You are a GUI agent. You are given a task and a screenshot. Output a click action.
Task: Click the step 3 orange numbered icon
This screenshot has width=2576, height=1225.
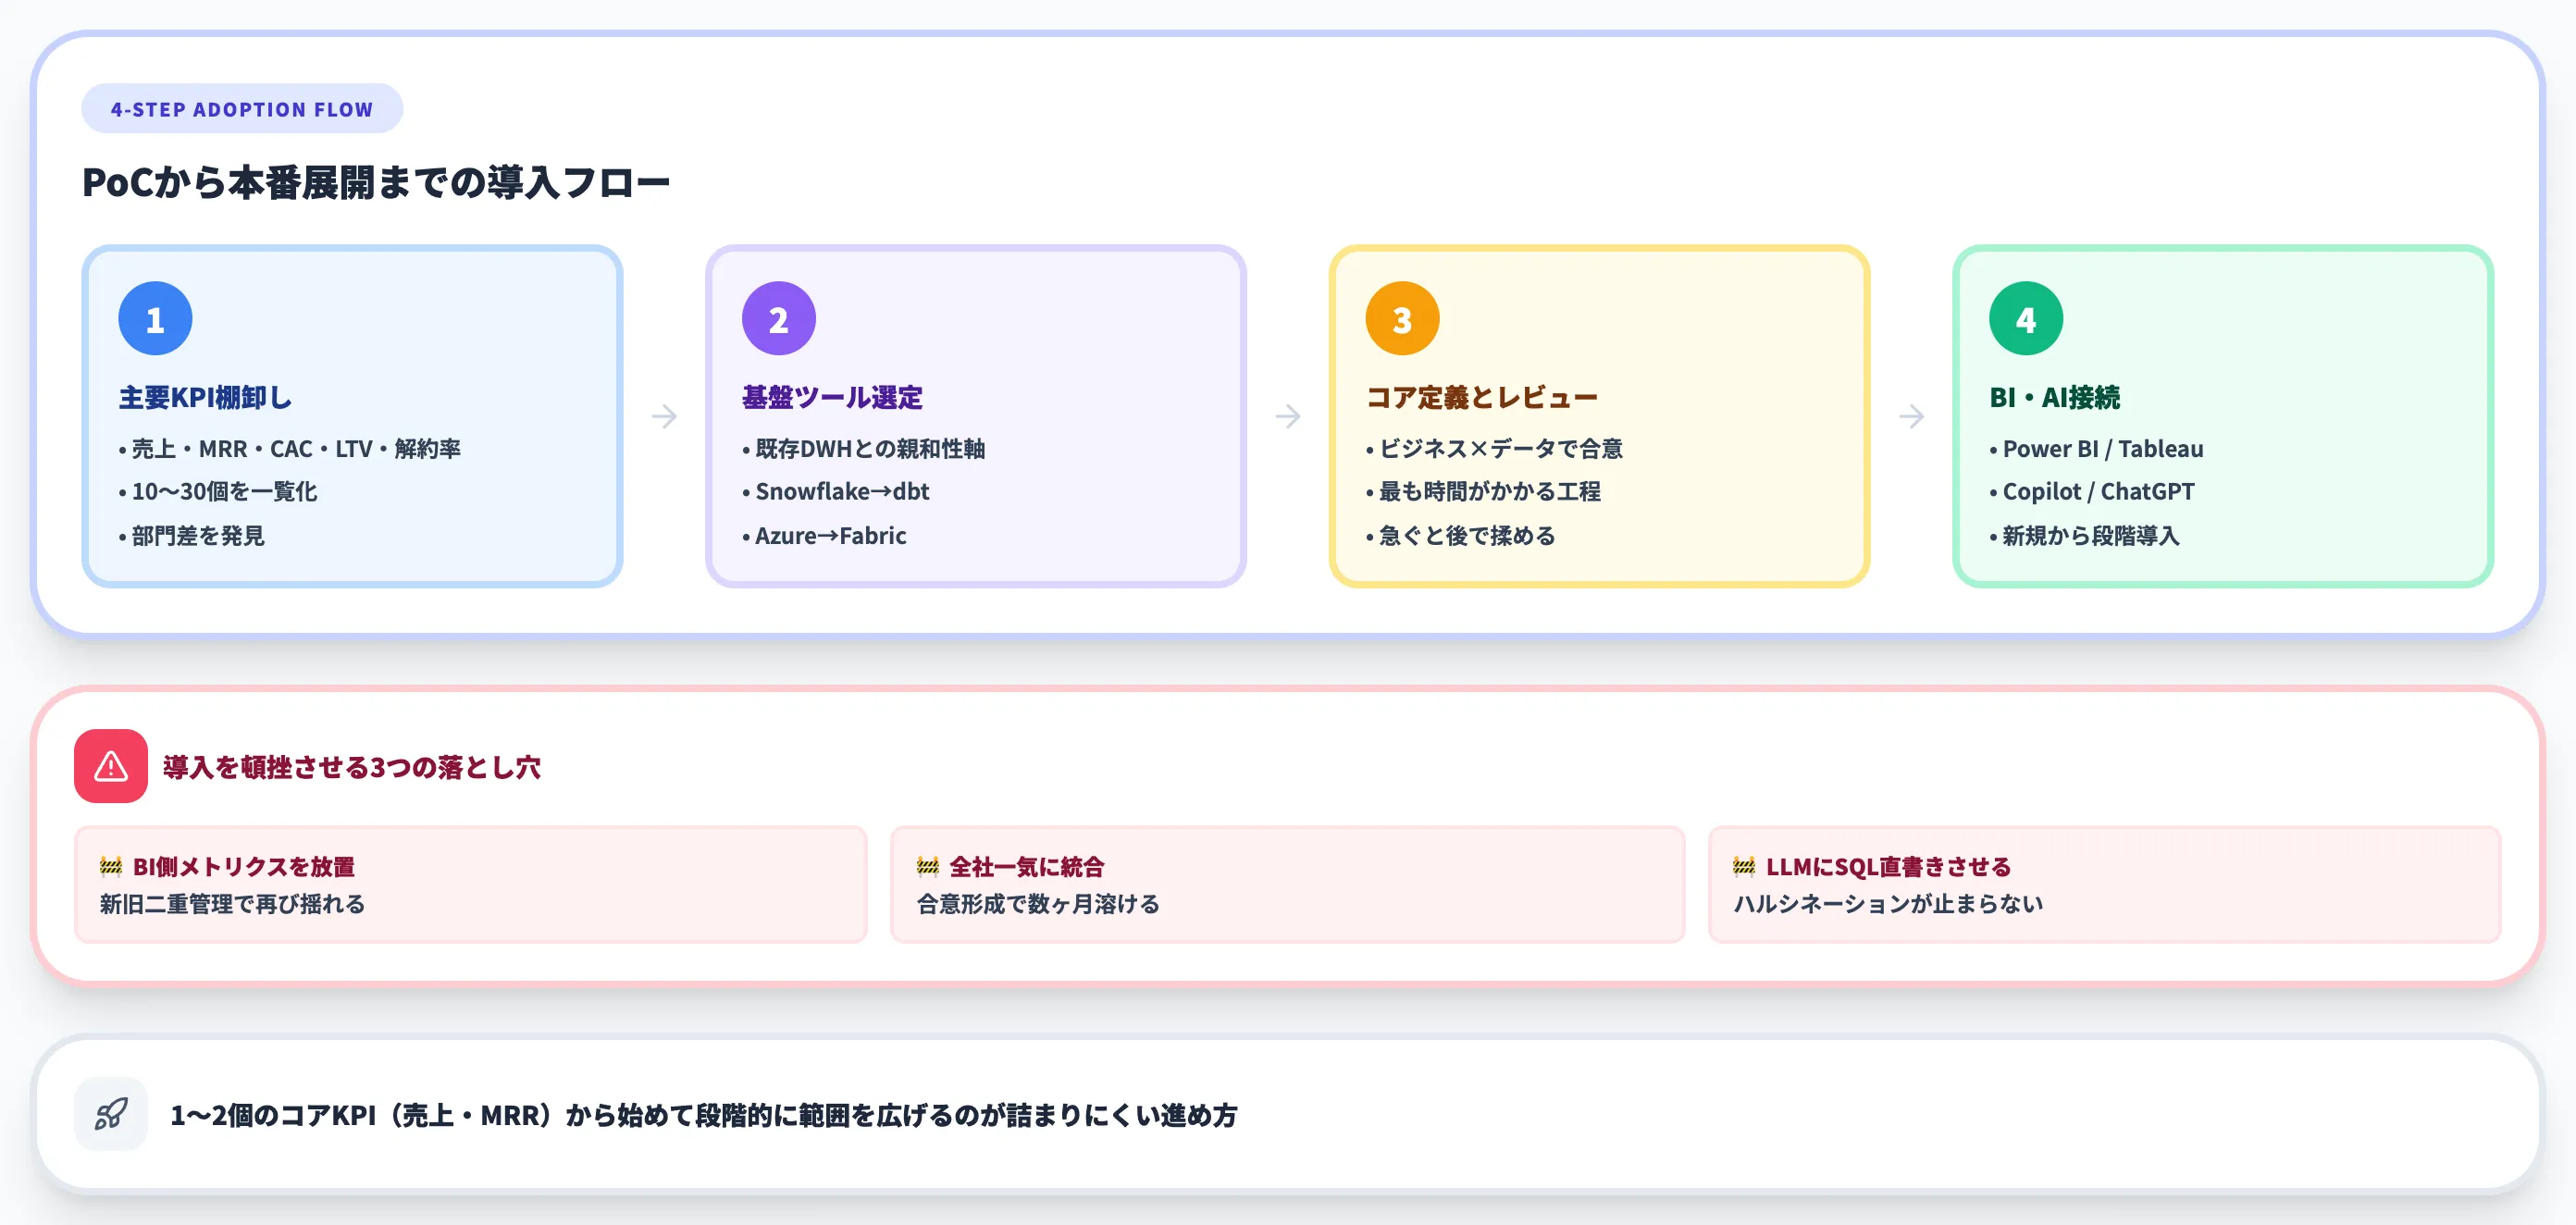pyautogui.click(x=1401, y=317)
